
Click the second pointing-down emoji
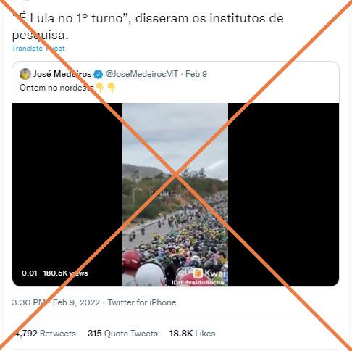tap(111, 88)
